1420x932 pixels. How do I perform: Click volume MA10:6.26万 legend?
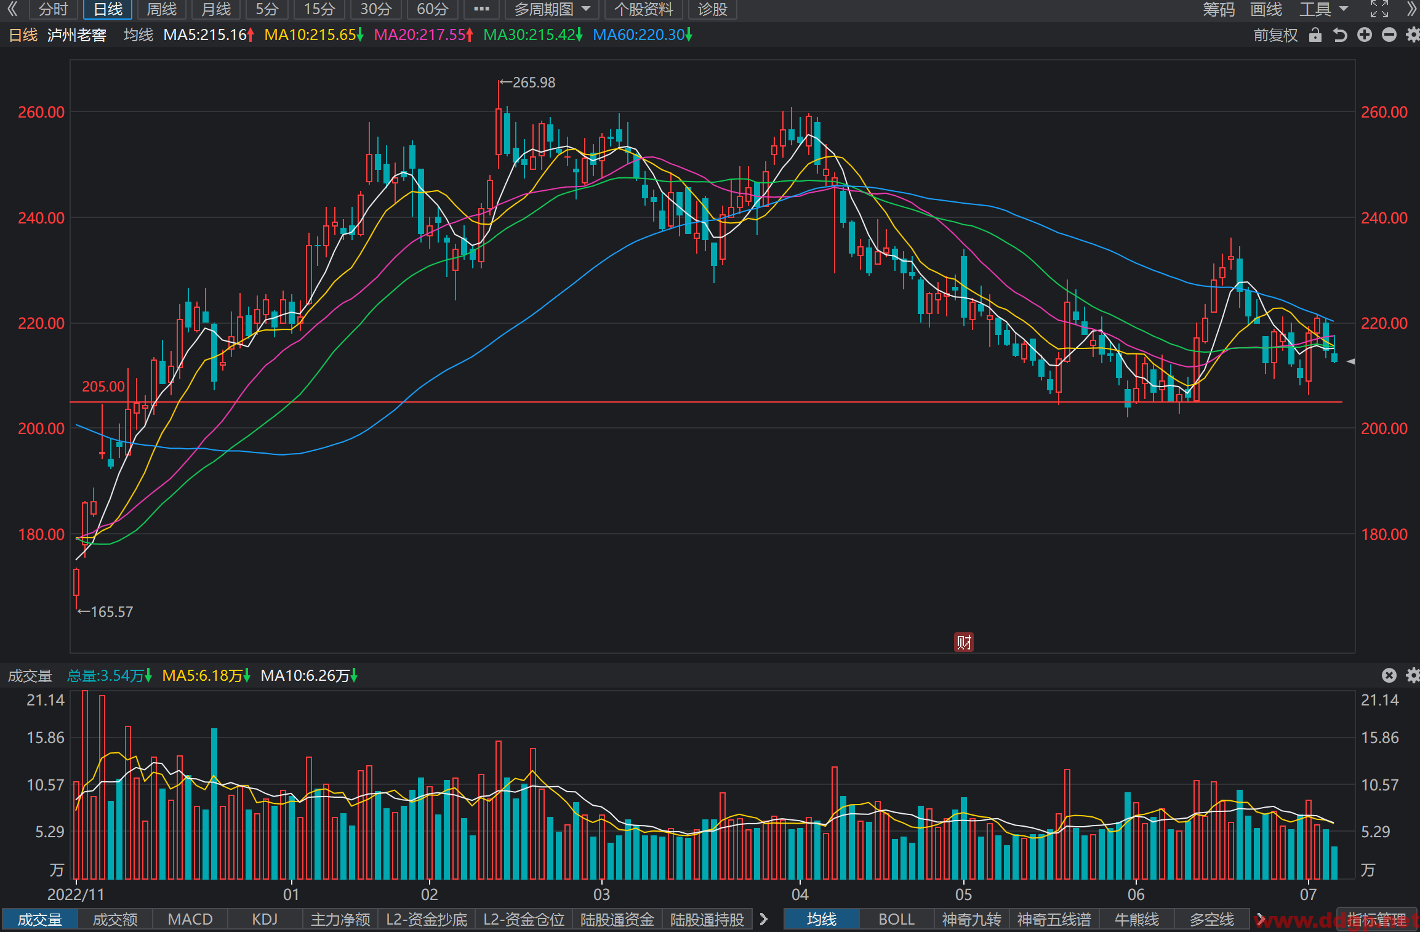click(309, 676)
